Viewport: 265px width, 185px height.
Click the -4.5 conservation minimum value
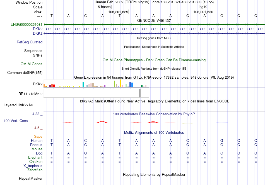point(36,128)
